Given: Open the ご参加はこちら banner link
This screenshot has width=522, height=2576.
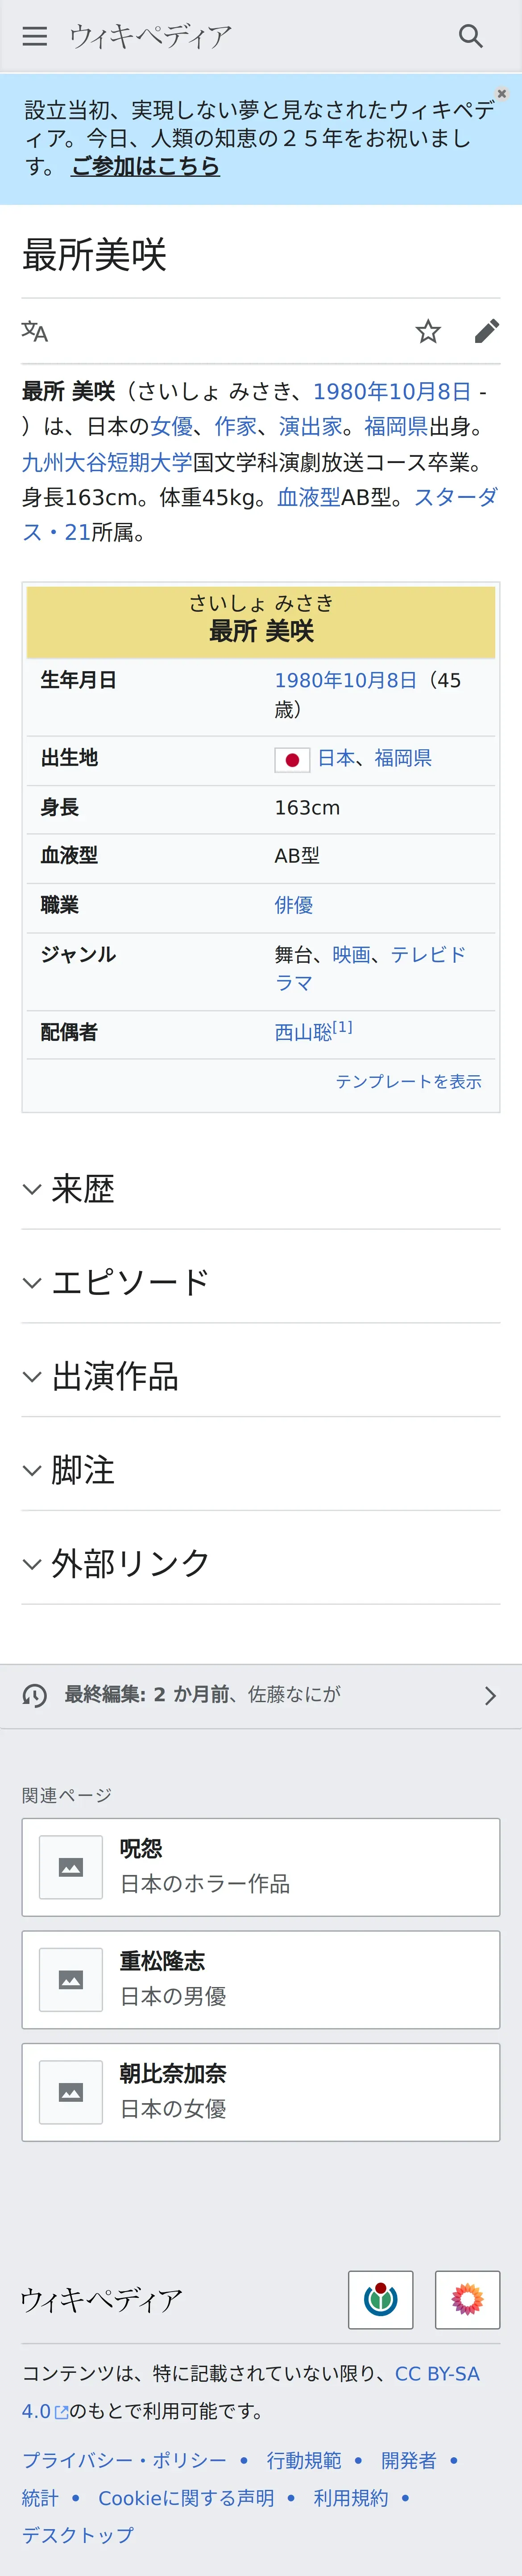Looking at the screenshot, I should (146, 166).
